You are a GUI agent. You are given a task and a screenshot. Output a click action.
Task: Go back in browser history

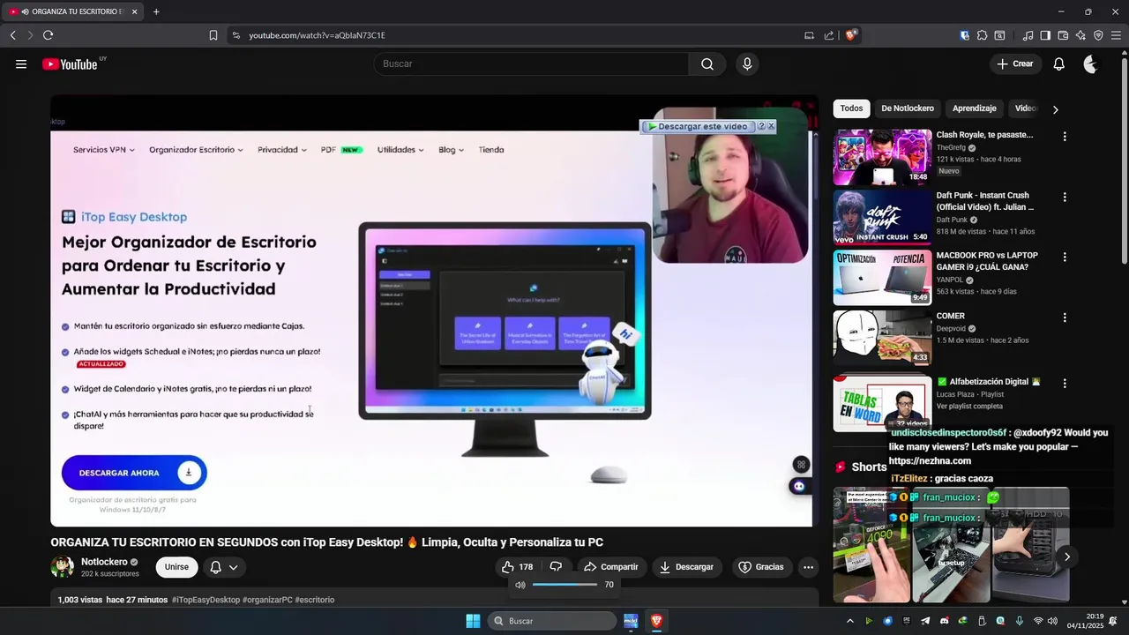(12, 35)
